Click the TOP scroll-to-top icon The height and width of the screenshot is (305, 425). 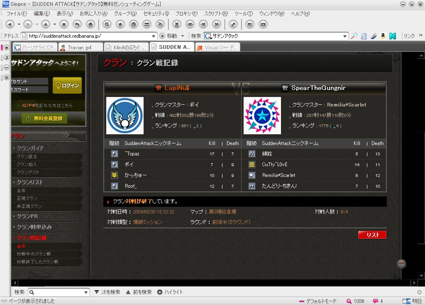tap(401, 264)
